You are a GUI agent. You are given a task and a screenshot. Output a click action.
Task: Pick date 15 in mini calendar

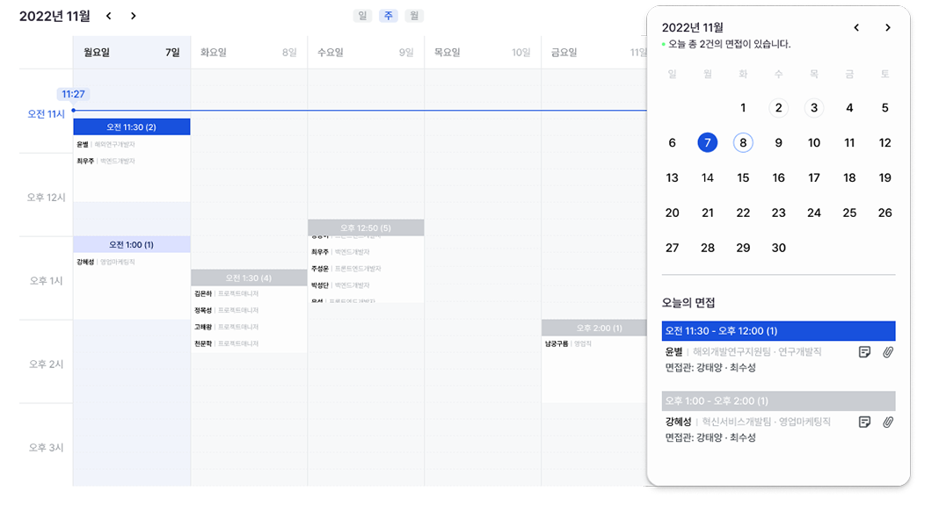pos(743,177)
